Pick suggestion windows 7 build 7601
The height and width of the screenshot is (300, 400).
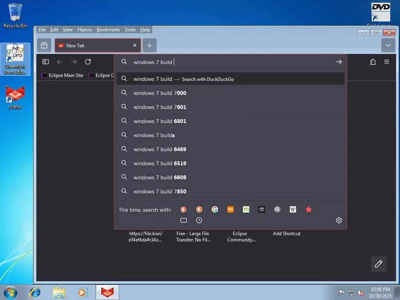pyautogui.click(x=230, y=107)
